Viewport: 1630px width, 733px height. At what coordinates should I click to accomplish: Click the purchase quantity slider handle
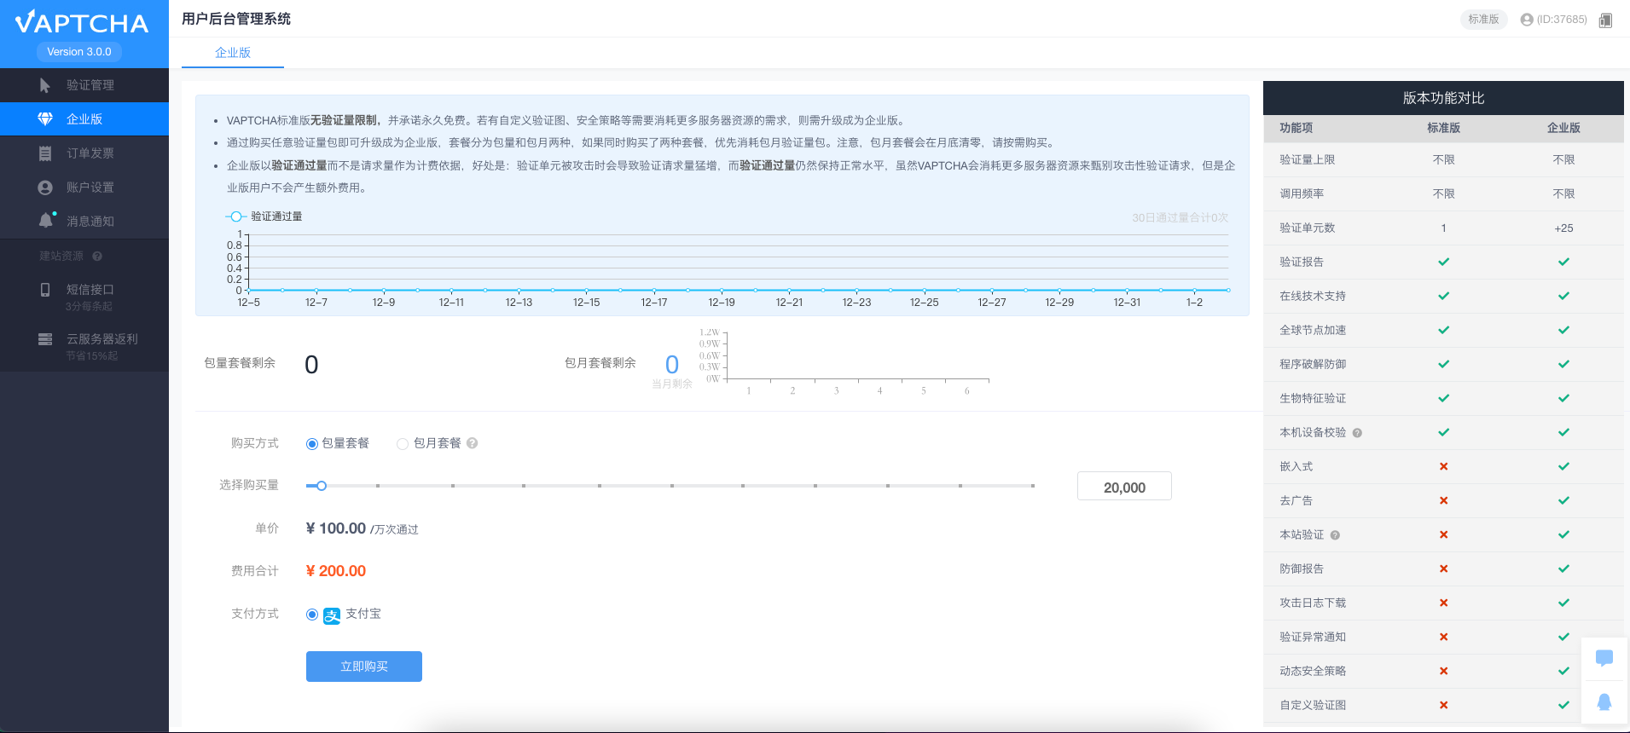(321, 486)
